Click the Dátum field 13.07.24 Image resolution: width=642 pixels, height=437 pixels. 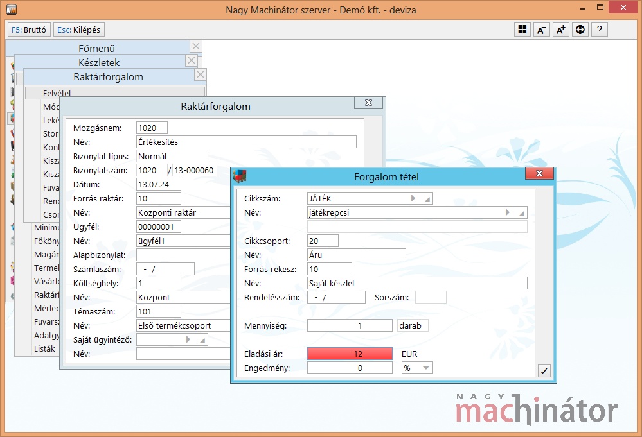point(159,184)
